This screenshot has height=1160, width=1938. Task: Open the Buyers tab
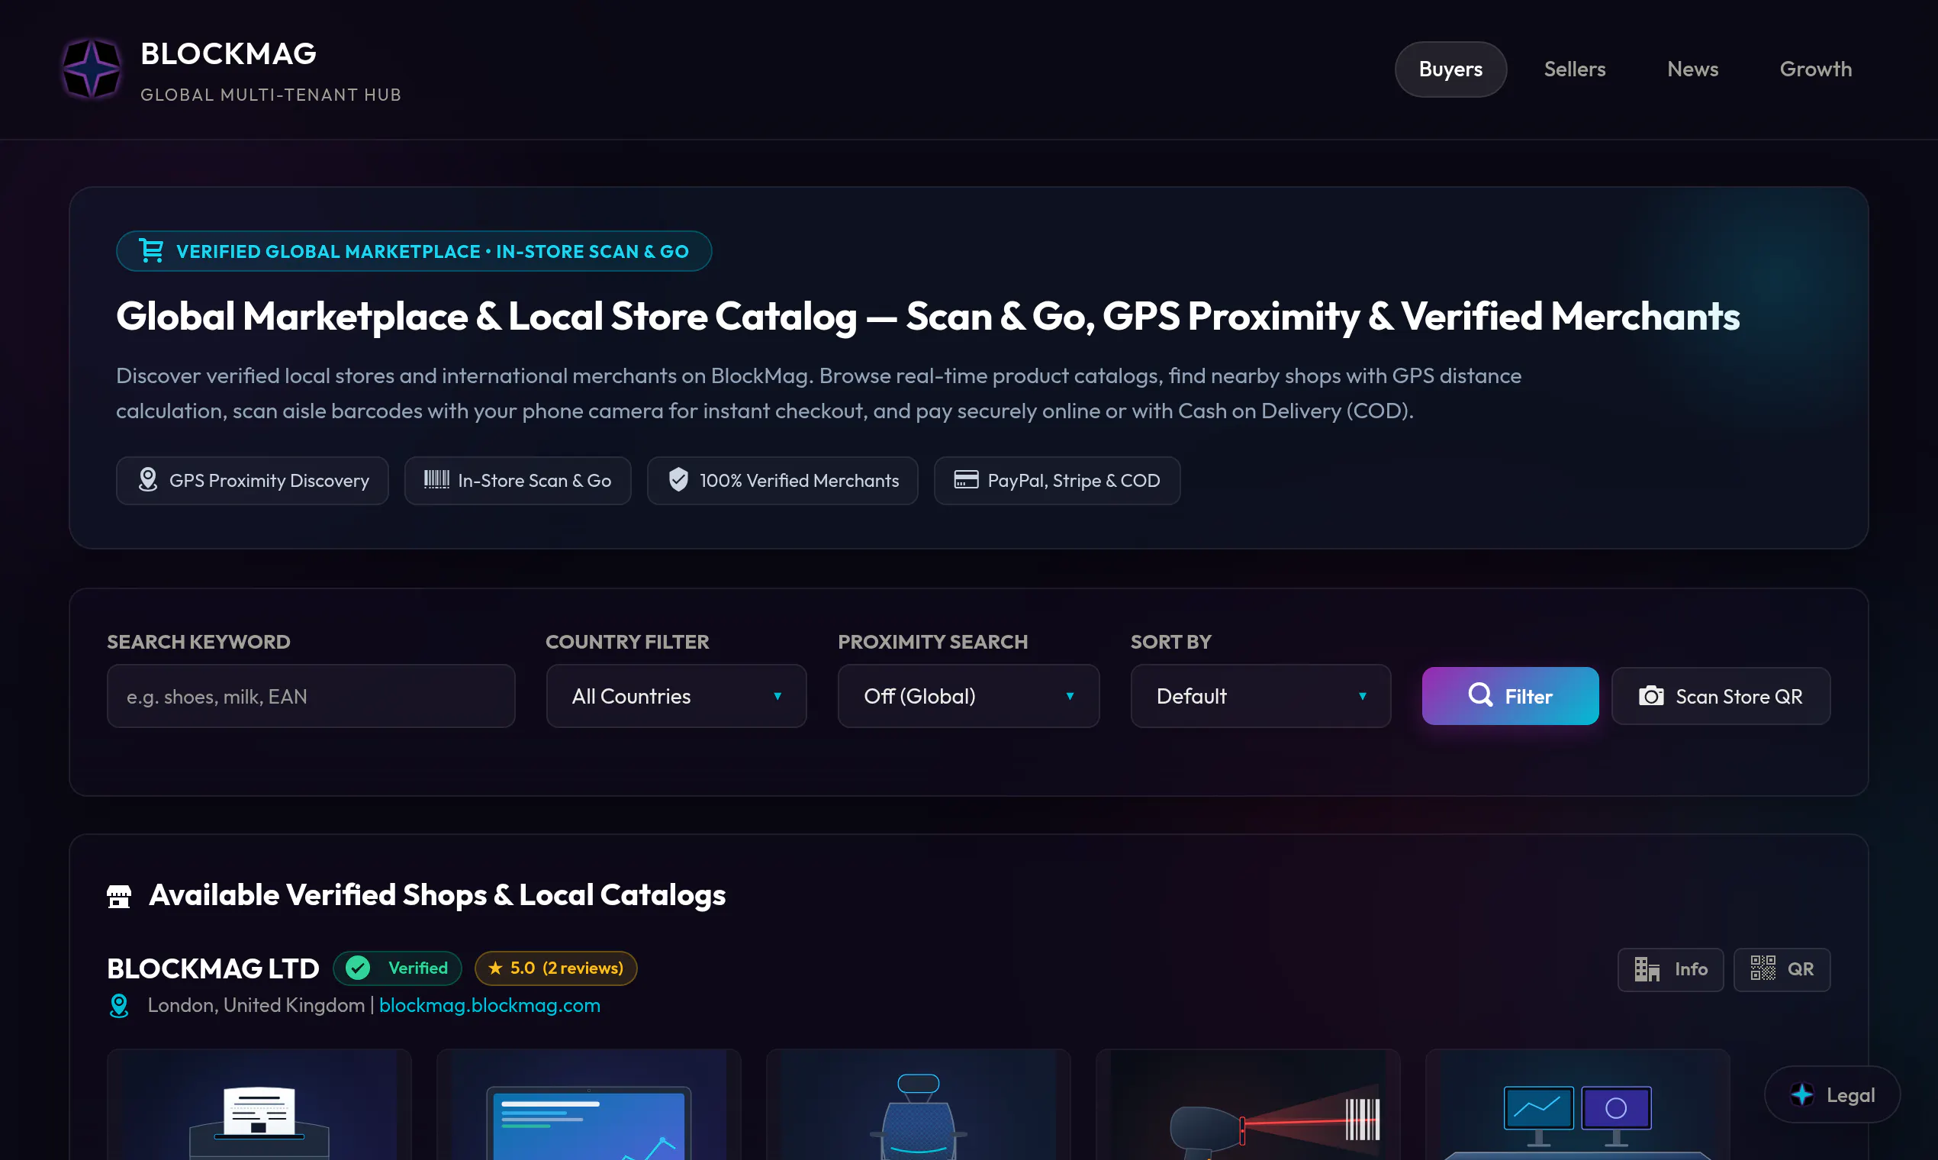point(1450,69)
